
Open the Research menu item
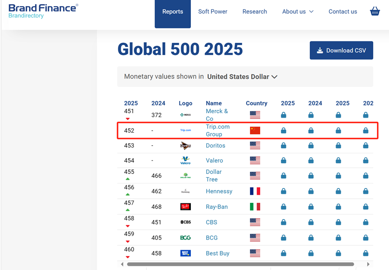click(x=254, y=12)
